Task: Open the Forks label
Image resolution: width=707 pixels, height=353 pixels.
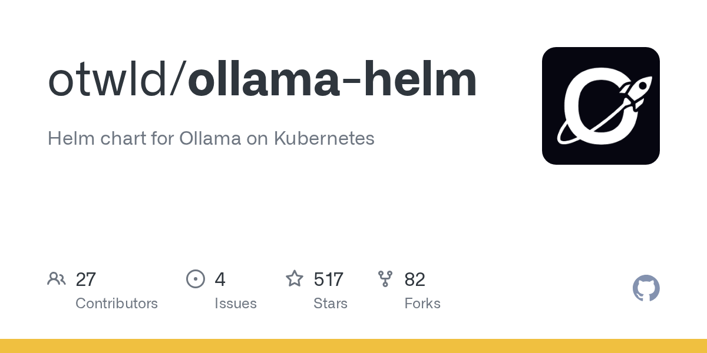Action: coord(422,304)
